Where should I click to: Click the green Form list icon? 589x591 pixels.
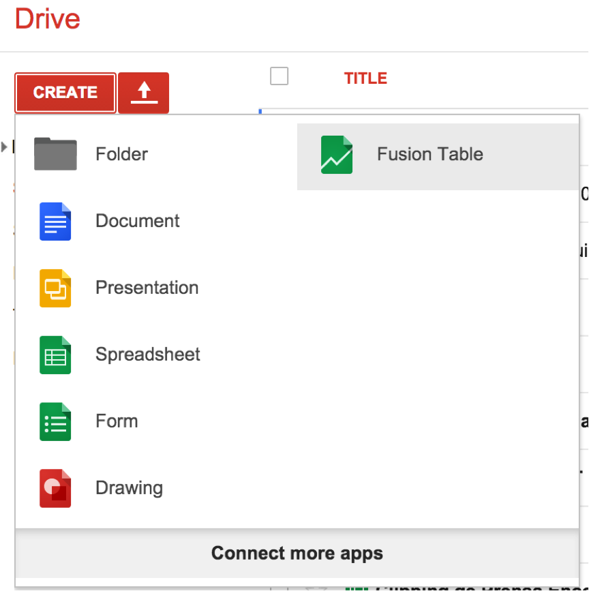(x=55, y=421)
